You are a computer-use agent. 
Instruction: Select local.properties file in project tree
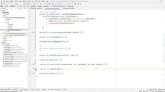tap(8, 67)
